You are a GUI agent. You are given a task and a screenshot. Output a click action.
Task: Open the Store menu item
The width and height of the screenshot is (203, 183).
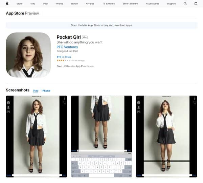pos(19,4)
